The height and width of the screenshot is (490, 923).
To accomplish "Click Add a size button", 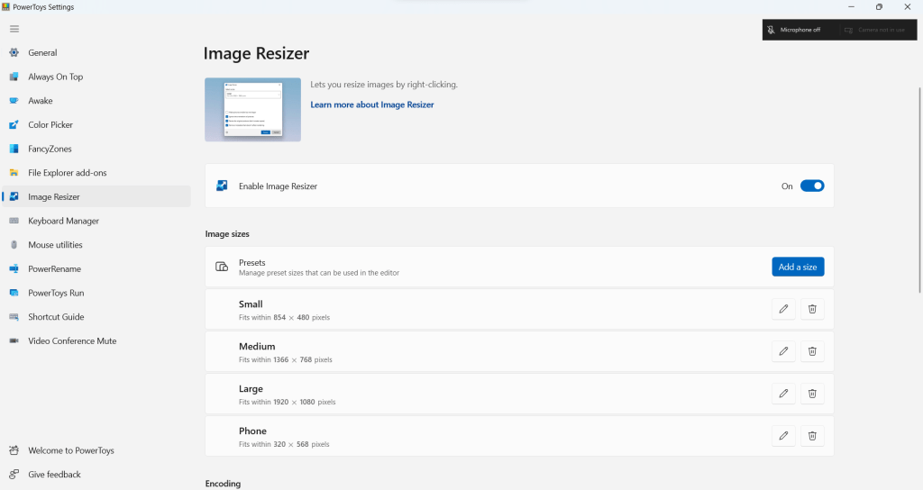I will (798, 267).
